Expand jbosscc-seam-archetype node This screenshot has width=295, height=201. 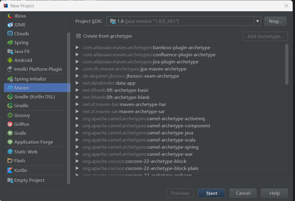point(77,76)
